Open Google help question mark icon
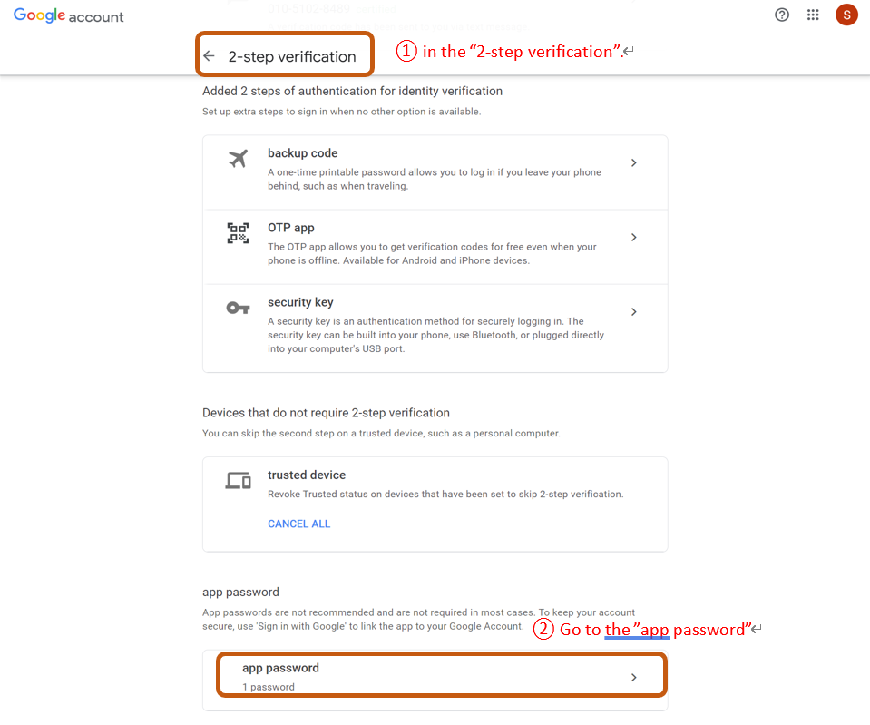 [782, 15]
